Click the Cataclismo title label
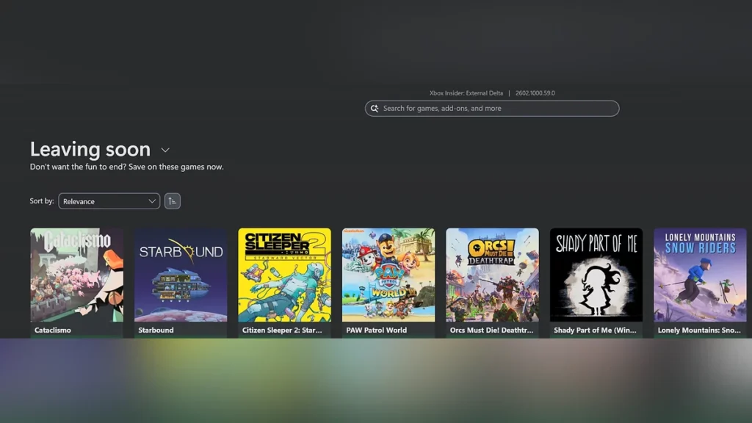The width and height of the screenshot is (752, 423). [53, 330]
